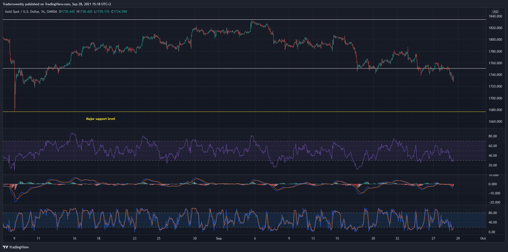The height and width of the screenshot is (252, 508).
Task: Click date 20 on the time axis
Action: 373,238
